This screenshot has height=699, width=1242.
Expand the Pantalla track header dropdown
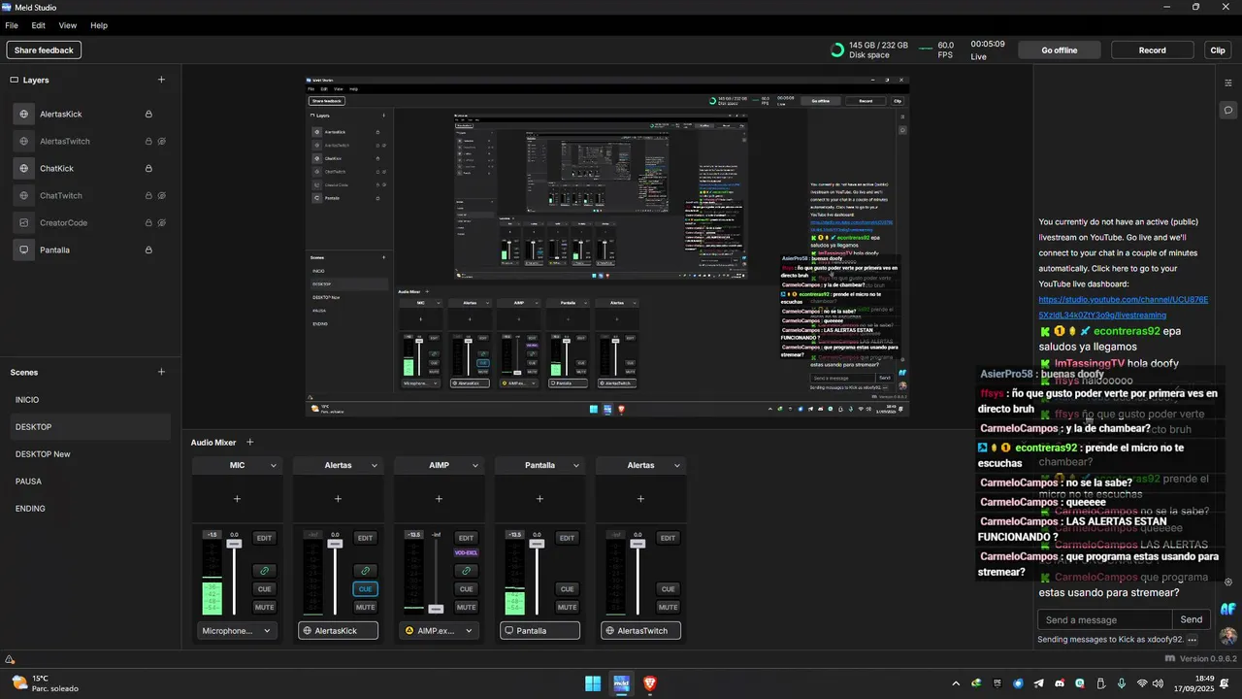coord(576,466)
